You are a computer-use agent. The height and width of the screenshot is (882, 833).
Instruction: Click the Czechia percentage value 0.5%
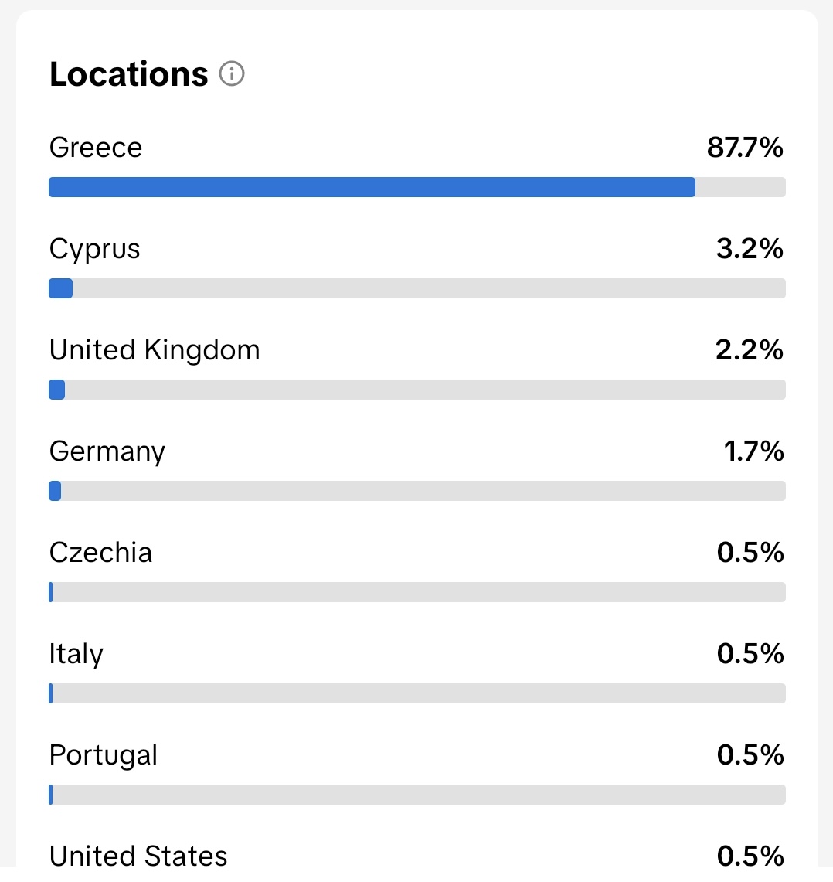[749, 552]
